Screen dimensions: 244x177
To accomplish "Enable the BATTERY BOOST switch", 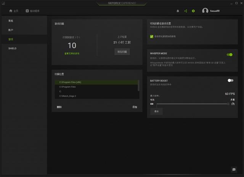I will click(230, 80).
